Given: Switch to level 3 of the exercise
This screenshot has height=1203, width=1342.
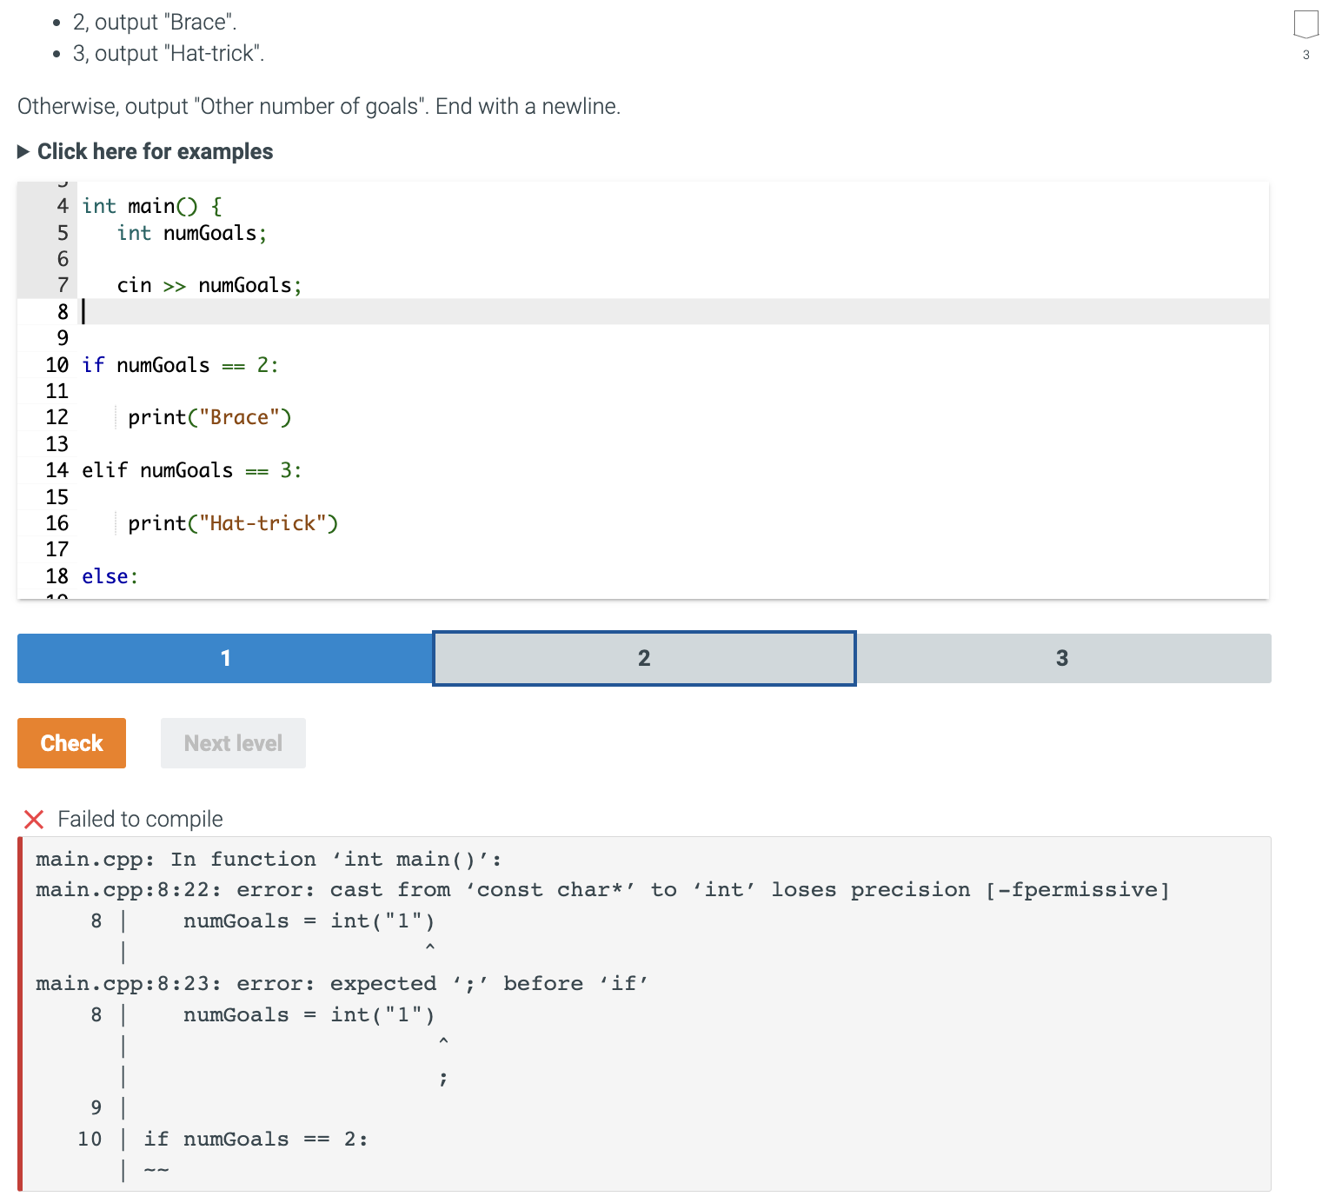Looking at the screenshot, I should click(1062, 658).
